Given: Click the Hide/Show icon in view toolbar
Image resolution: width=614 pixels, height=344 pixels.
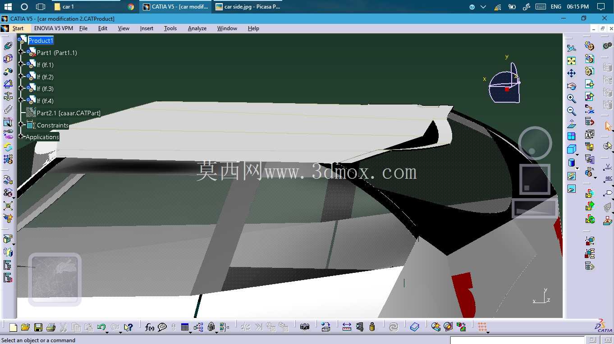Looking at the screenshot, I should click(572, 176).
